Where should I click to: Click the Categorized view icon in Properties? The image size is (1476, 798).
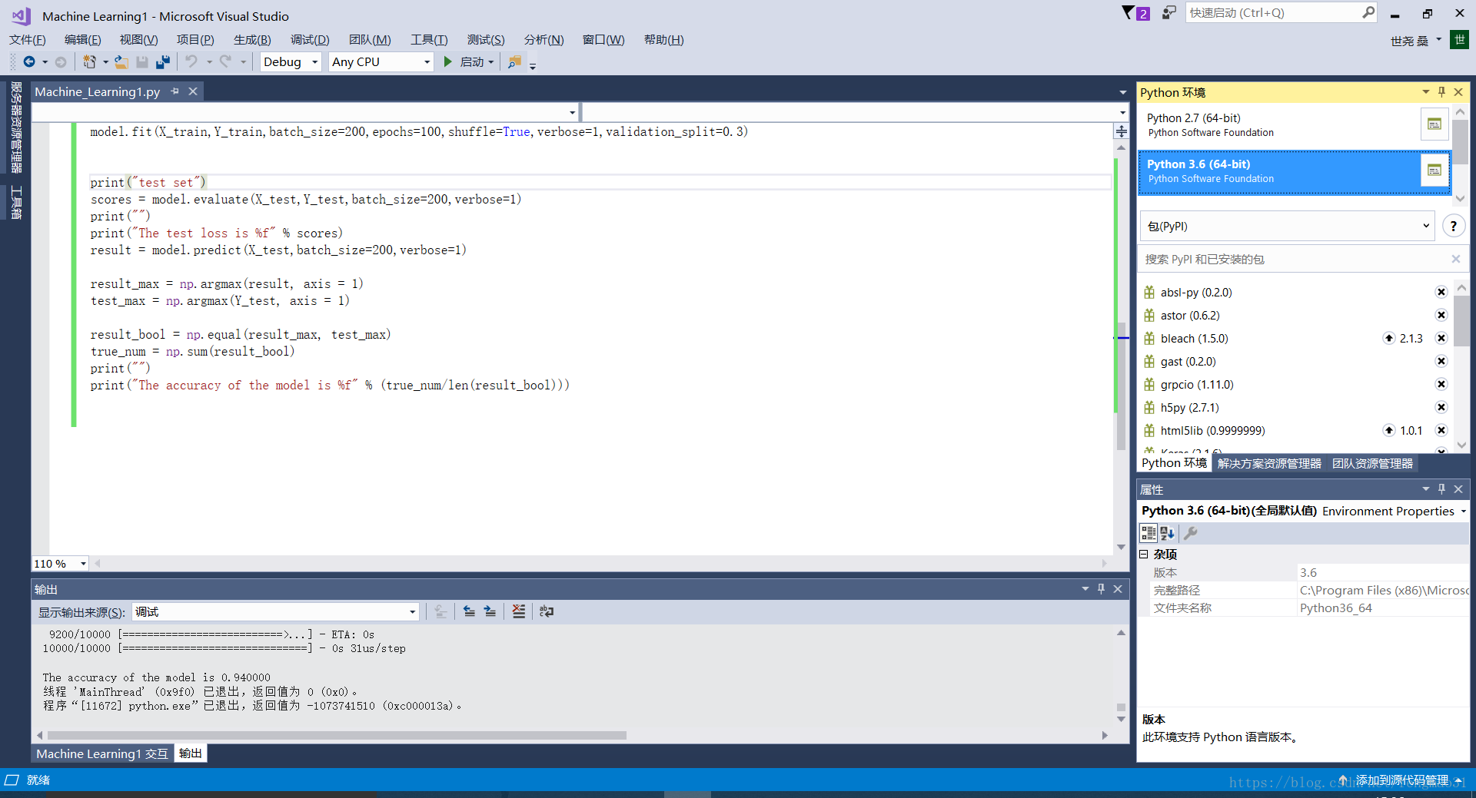[x=1149, y=533]
